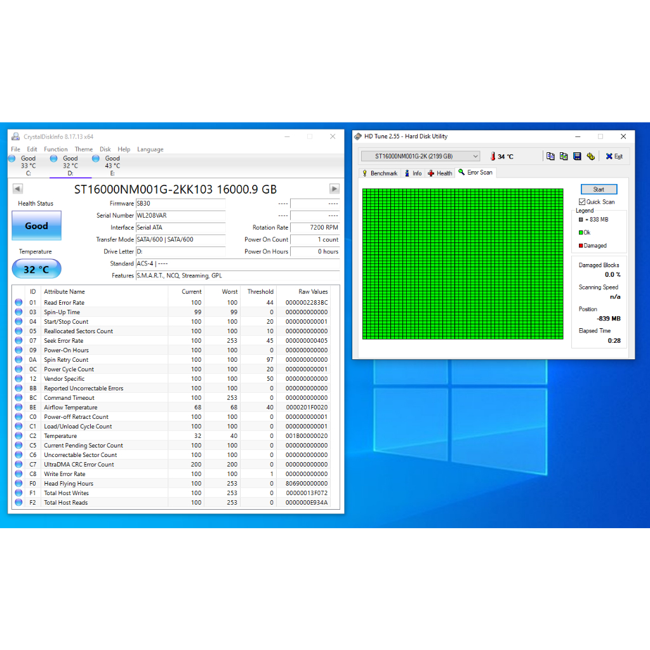This screenshot has height=650, width=650.
Task: Go to the previous disk with the left arrow
Action: point(18,189)
